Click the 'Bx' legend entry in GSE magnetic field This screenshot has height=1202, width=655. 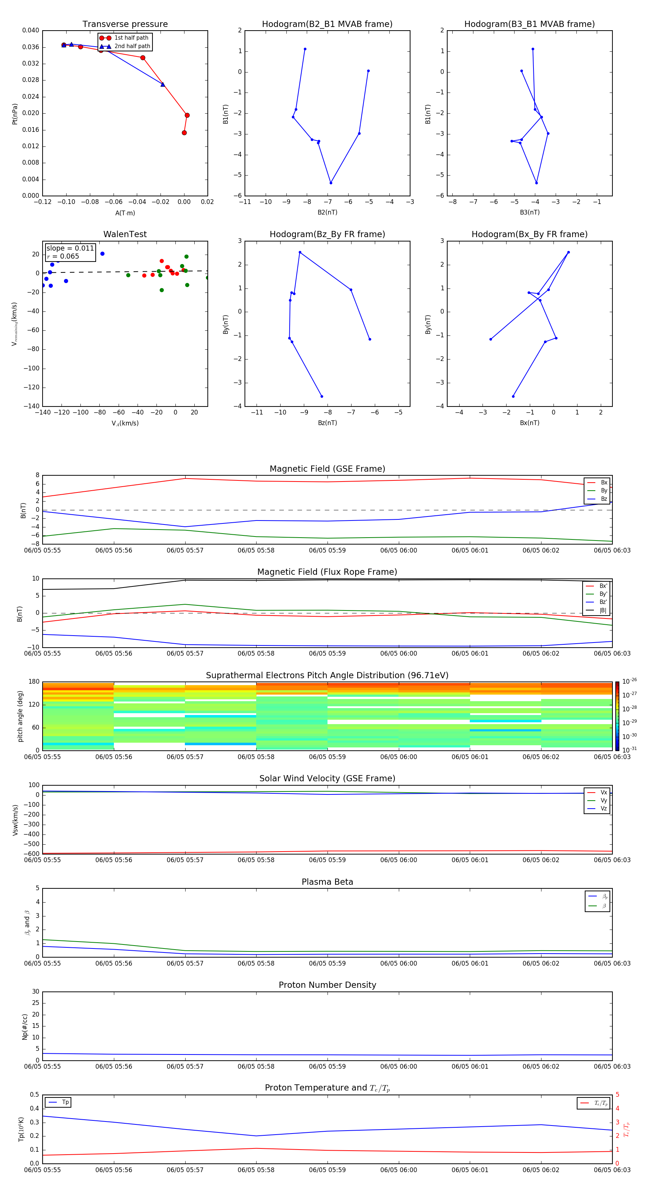pos(597,483)
